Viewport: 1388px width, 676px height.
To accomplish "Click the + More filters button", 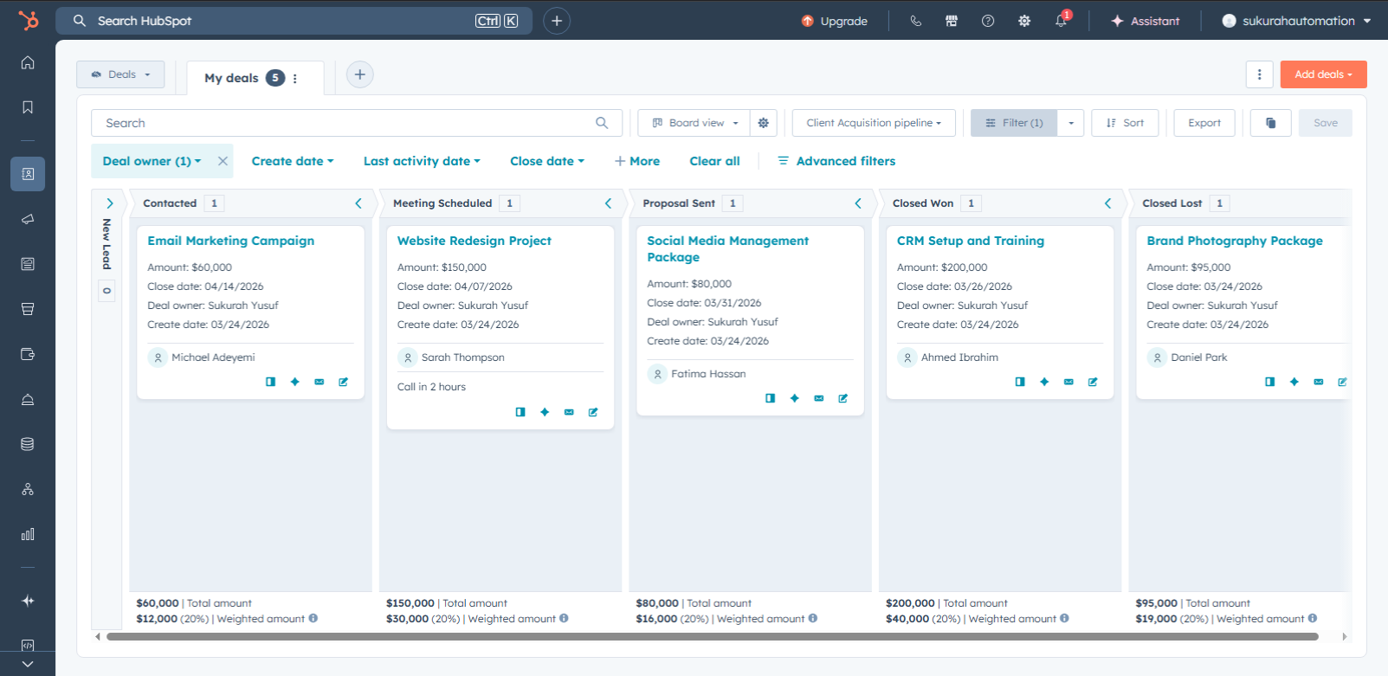I will 637,161.
